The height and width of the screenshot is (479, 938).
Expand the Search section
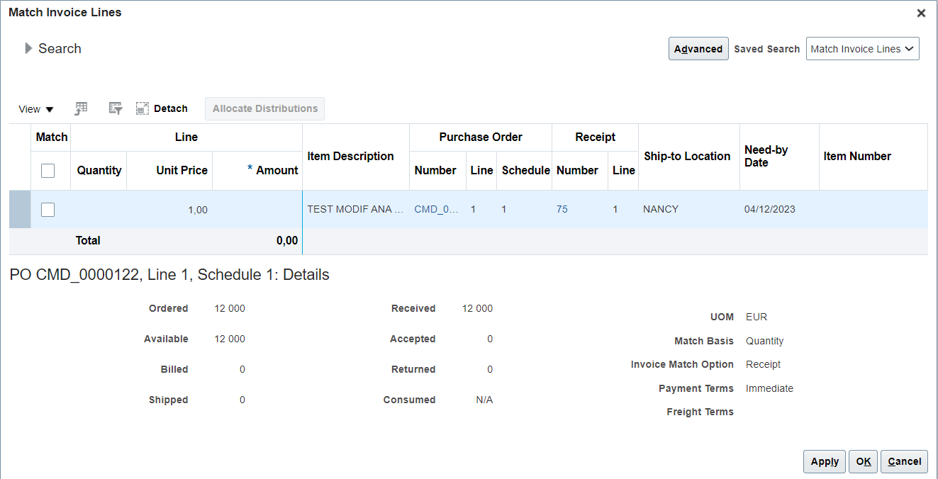tap(28, 48)
